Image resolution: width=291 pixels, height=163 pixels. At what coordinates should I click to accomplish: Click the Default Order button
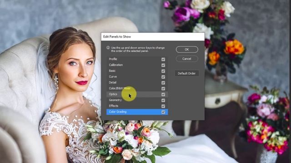(x=187, y=73)
